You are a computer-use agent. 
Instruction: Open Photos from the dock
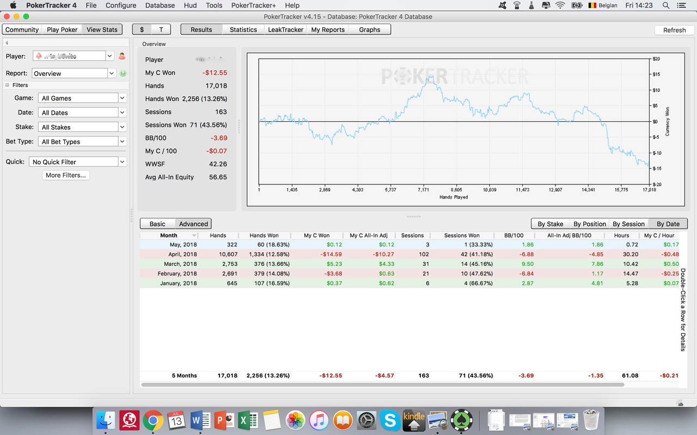click(295, 420)
